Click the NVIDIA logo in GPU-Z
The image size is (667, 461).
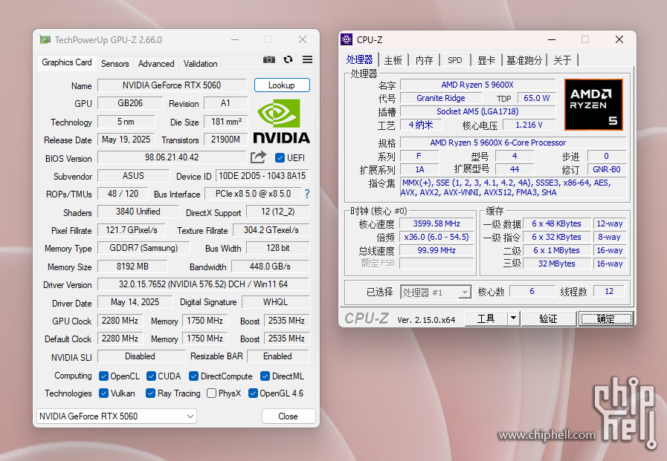tap(282, 122)
